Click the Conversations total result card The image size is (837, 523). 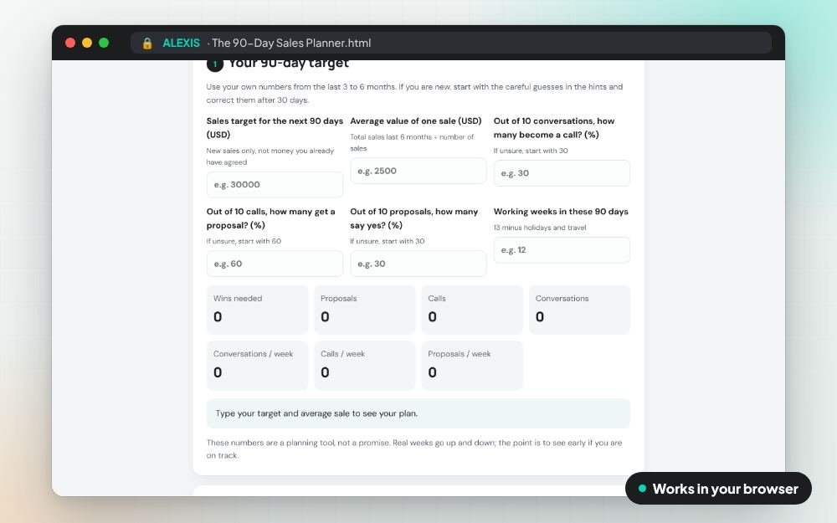pyautogui.click(x=580, y=310)
